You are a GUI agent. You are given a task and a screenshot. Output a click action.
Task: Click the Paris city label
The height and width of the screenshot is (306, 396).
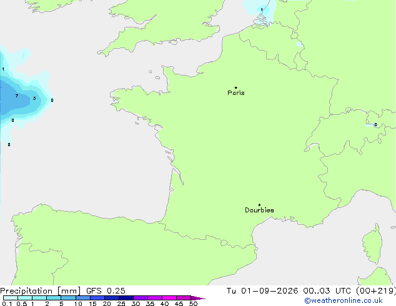pos(236,93)
